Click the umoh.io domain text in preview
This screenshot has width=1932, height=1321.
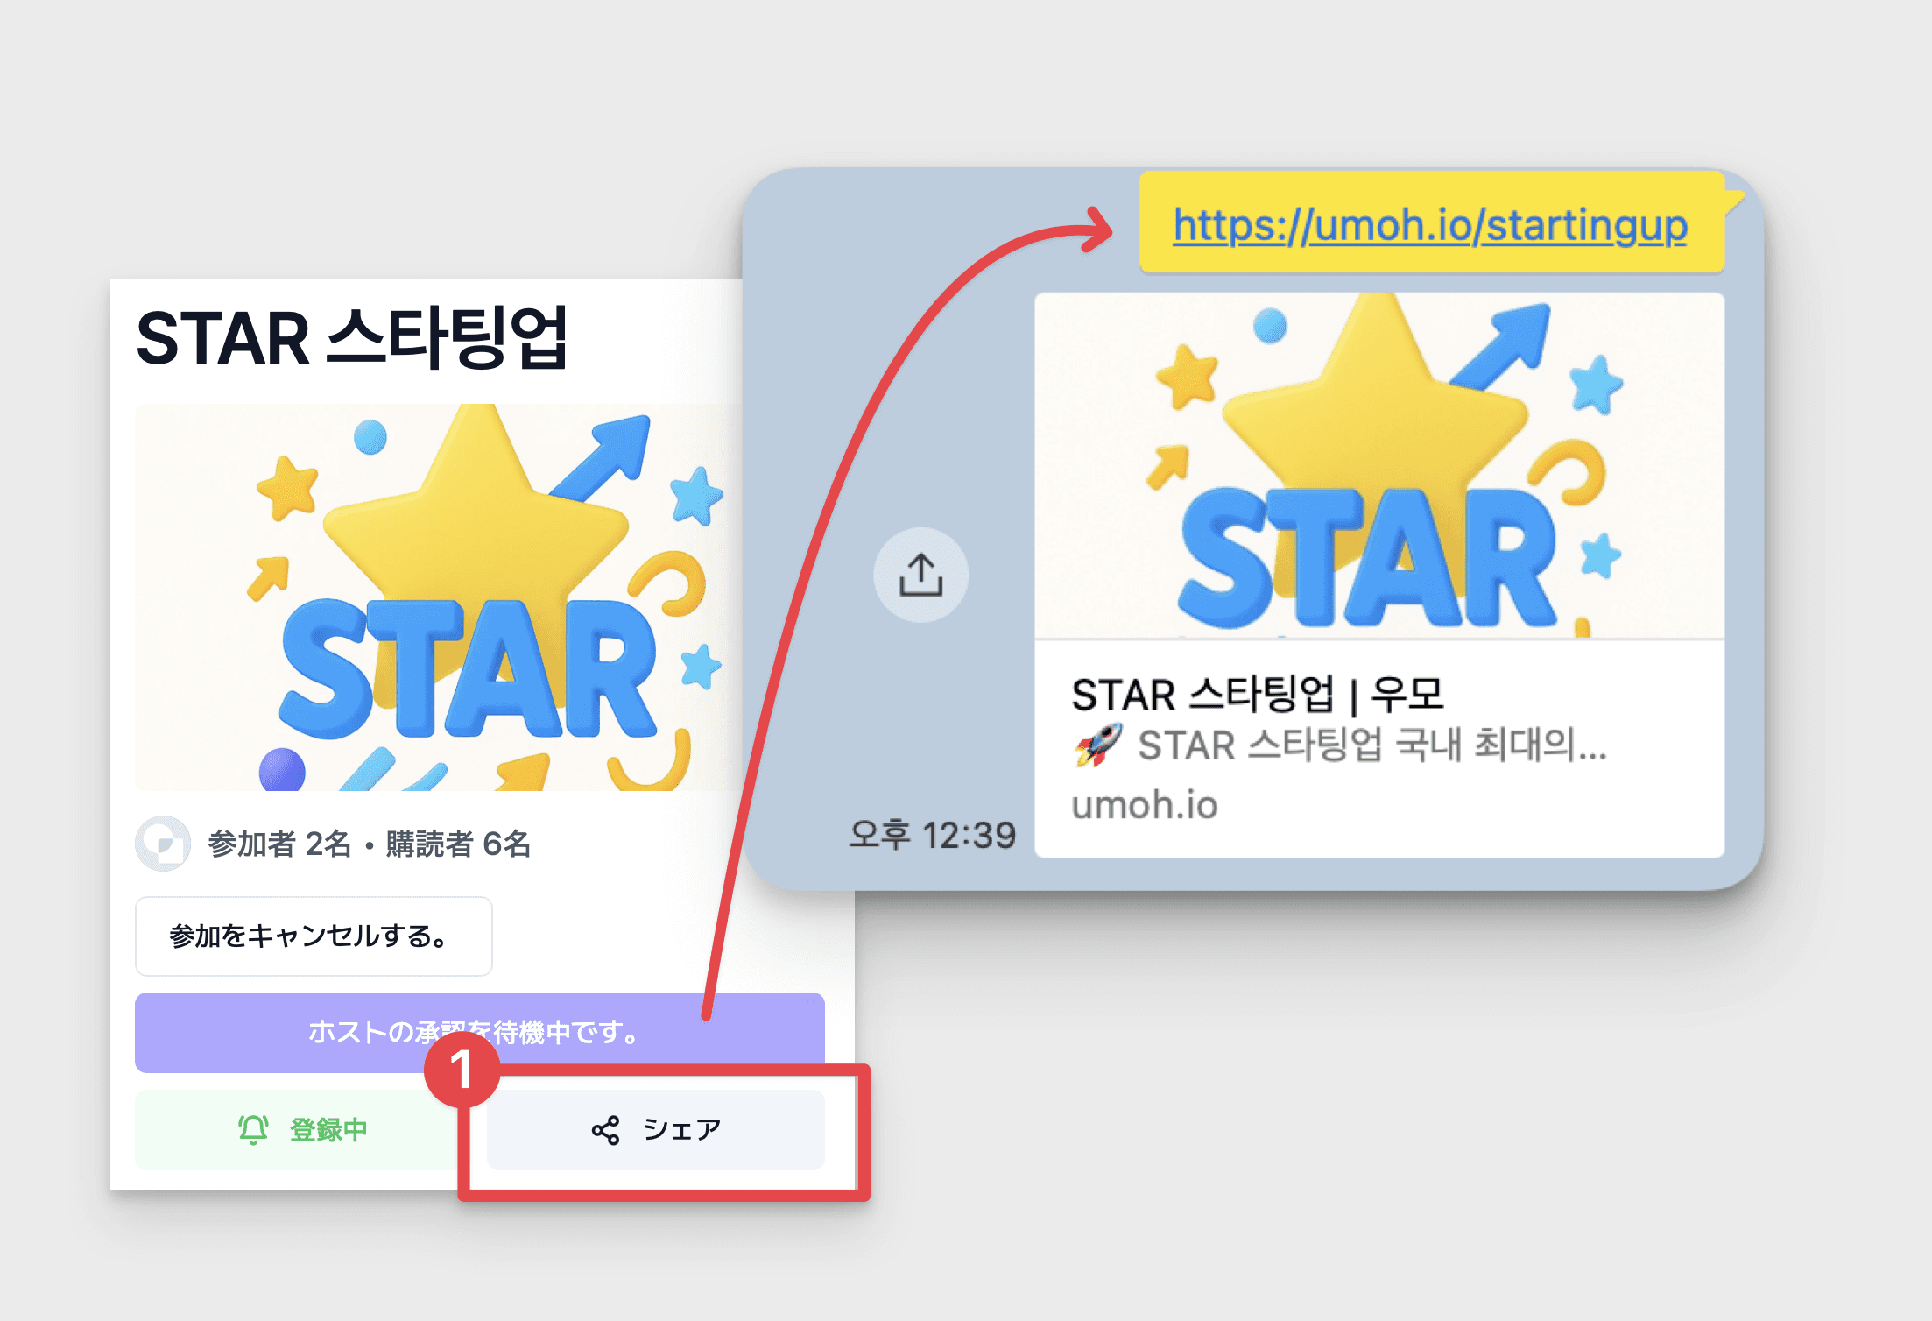[1145, 804]
